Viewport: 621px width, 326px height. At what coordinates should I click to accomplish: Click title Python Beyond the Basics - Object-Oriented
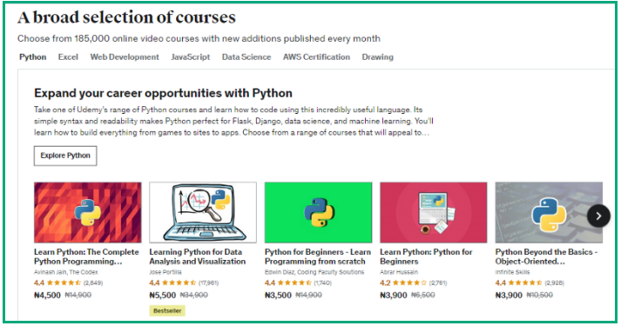[546, 256]
